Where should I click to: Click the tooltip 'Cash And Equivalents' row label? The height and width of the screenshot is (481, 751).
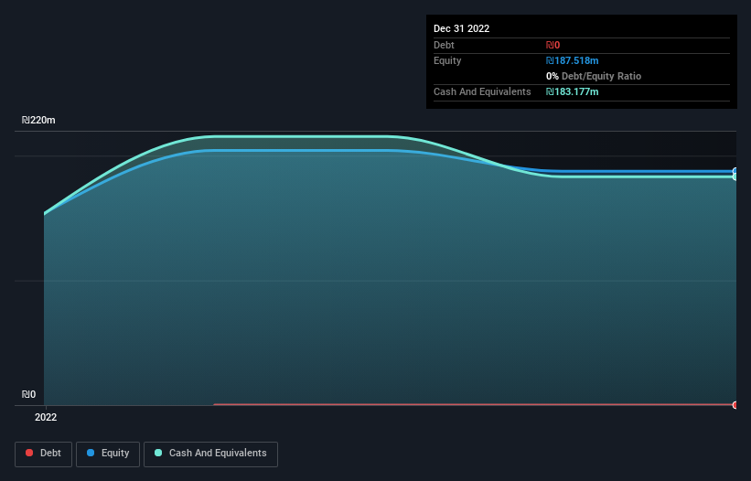[482, 91]
